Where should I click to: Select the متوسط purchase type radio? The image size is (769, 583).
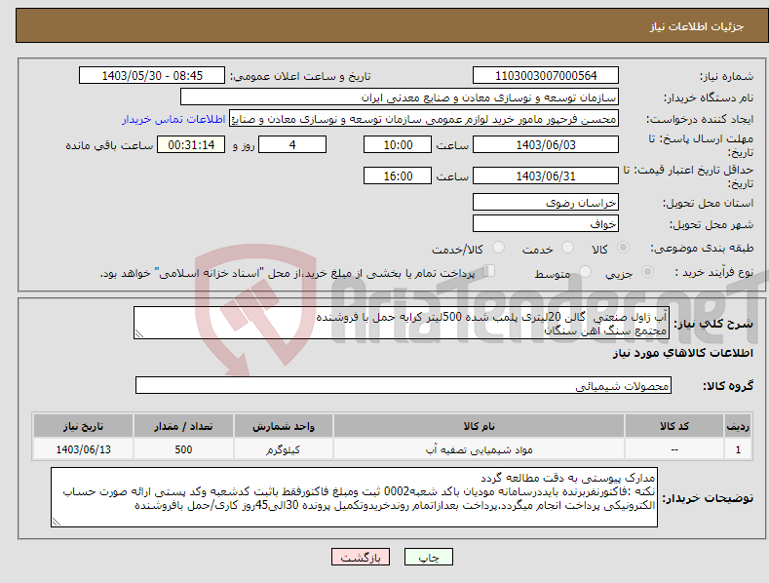click(x=585, y=271)
